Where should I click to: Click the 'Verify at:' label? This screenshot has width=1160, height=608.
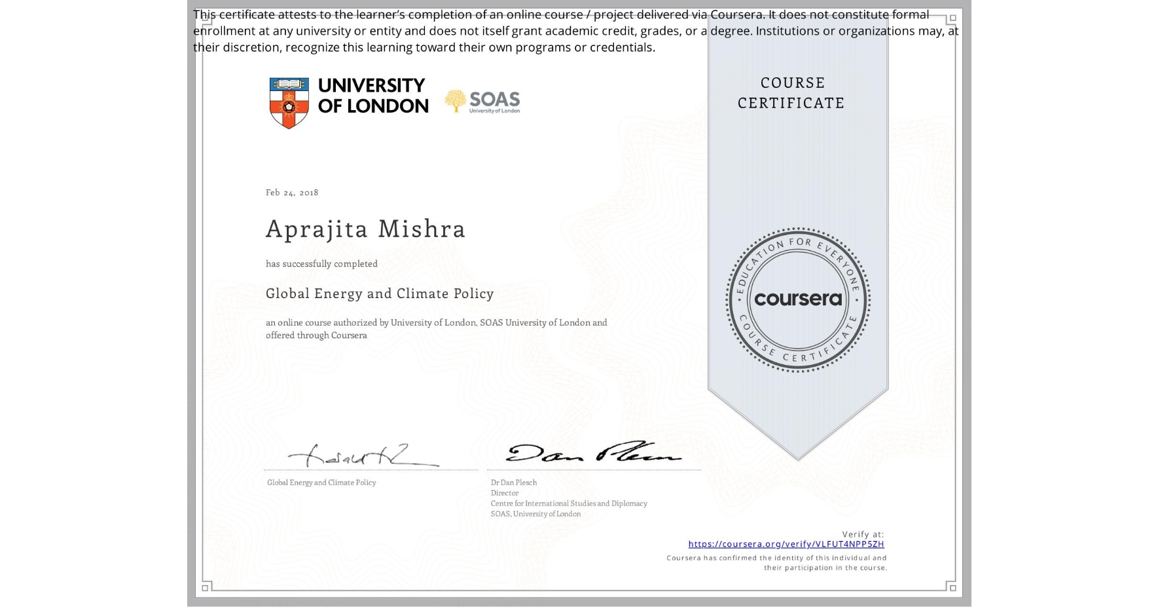(x=863, y=534)
